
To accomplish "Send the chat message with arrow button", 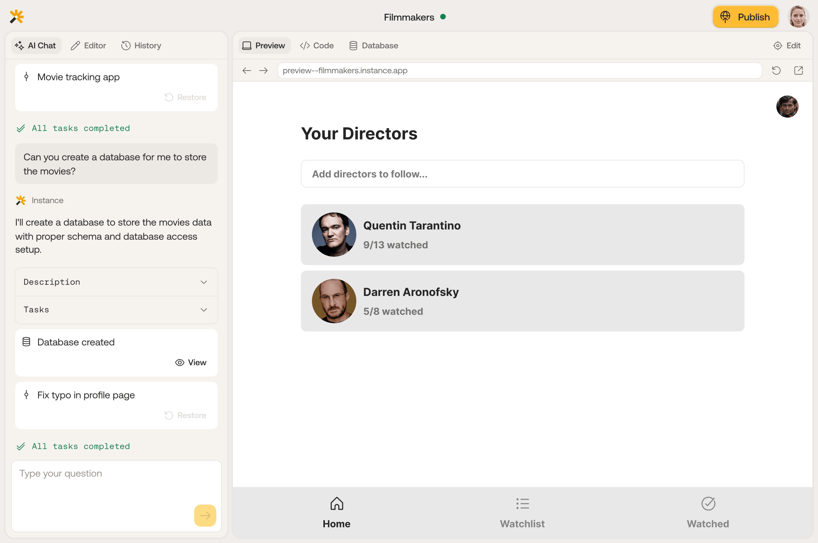I will coord(205,515).
